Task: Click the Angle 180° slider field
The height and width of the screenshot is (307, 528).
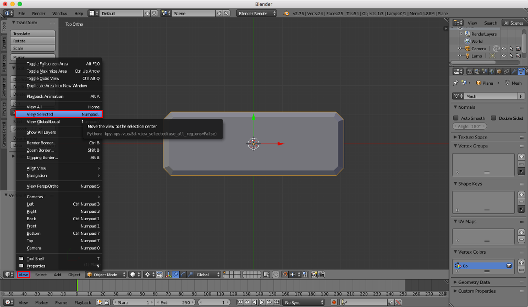Action: (x=469, y=127)
